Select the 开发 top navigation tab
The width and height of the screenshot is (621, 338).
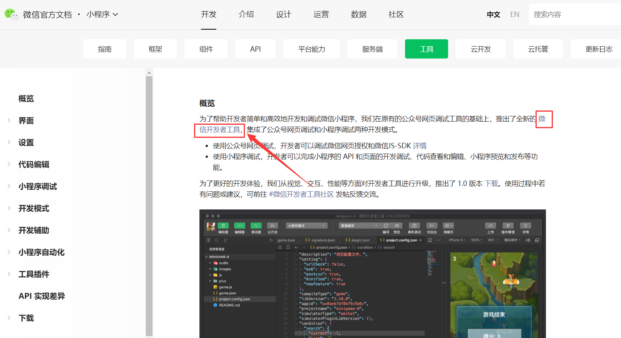[x=209, y=15]
